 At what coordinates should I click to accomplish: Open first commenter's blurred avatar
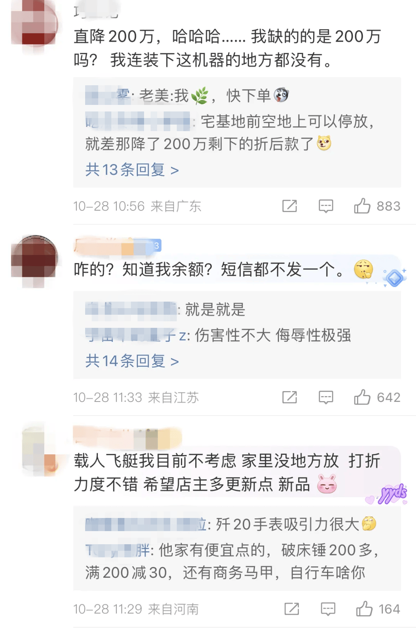pos(35,23)
